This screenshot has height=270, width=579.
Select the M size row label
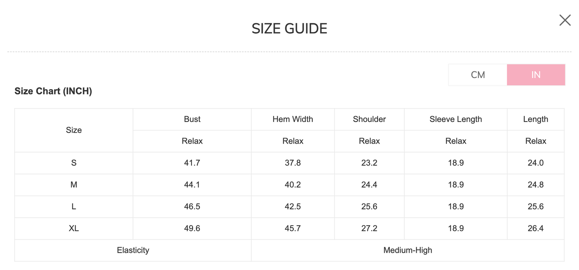point(74,185)
